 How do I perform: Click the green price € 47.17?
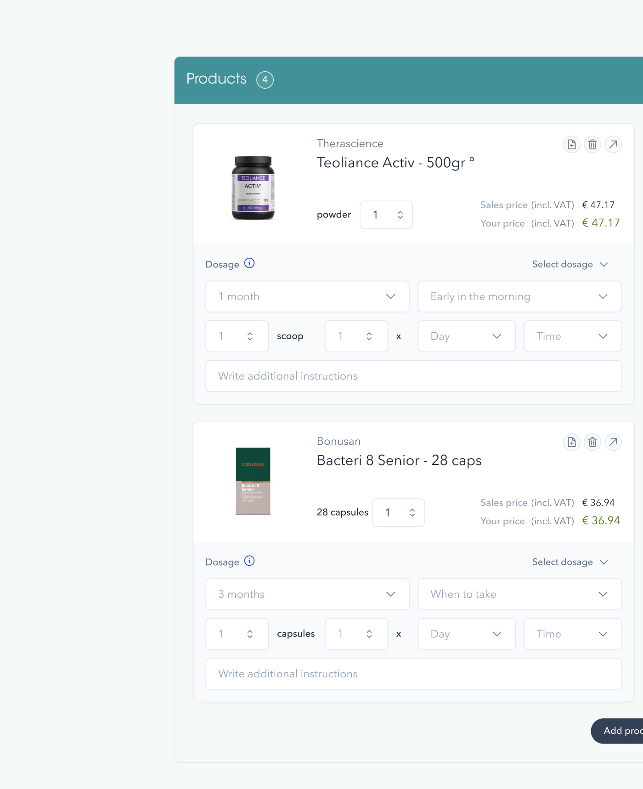(601, 223)
